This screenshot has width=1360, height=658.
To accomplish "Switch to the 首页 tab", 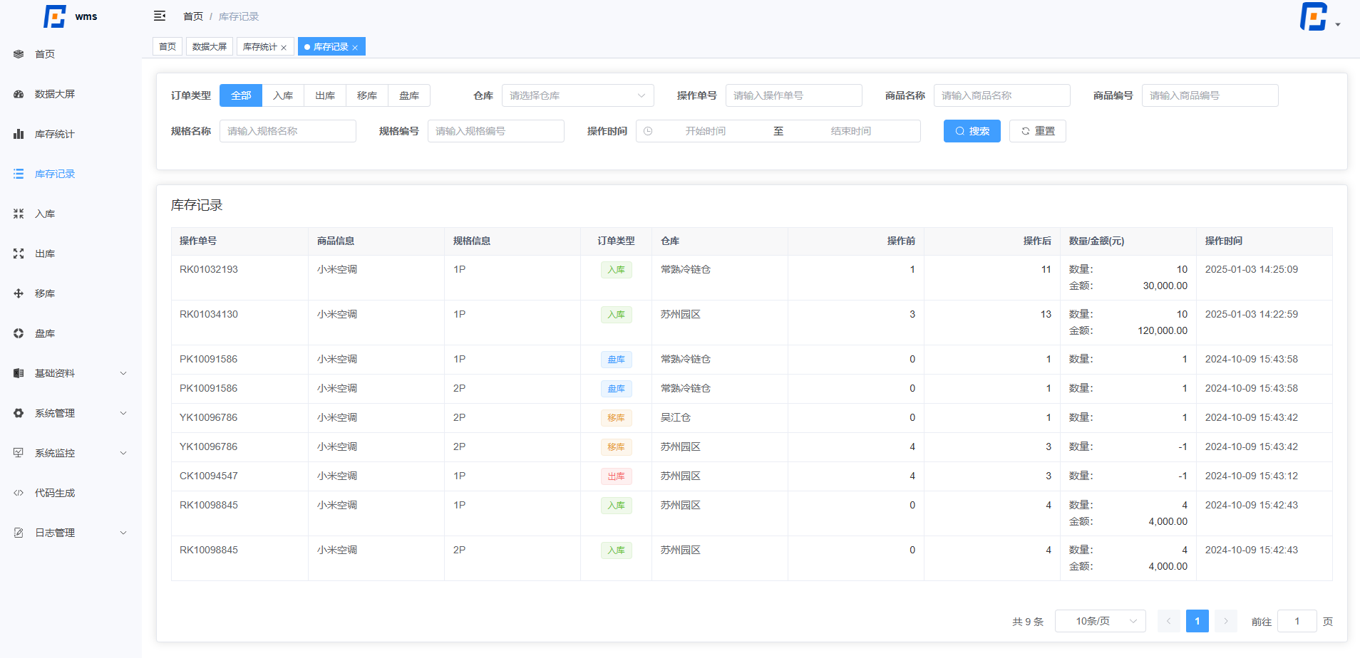I will tap(168, 46).
